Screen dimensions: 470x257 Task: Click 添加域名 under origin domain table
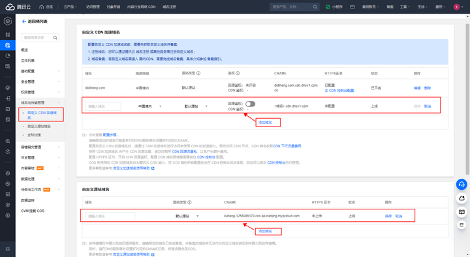265,232
